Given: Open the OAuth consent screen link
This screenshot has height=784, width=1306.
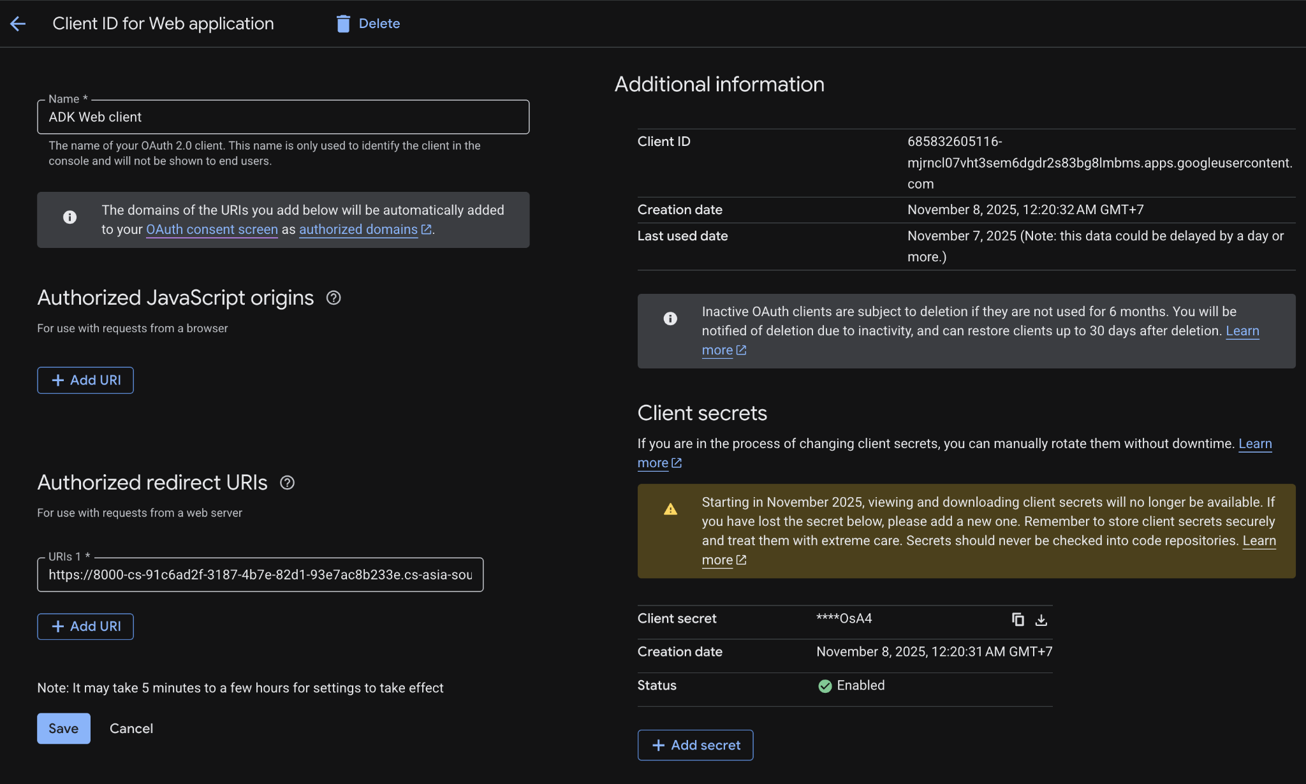Looking at the screenshot, I should 212,229.
